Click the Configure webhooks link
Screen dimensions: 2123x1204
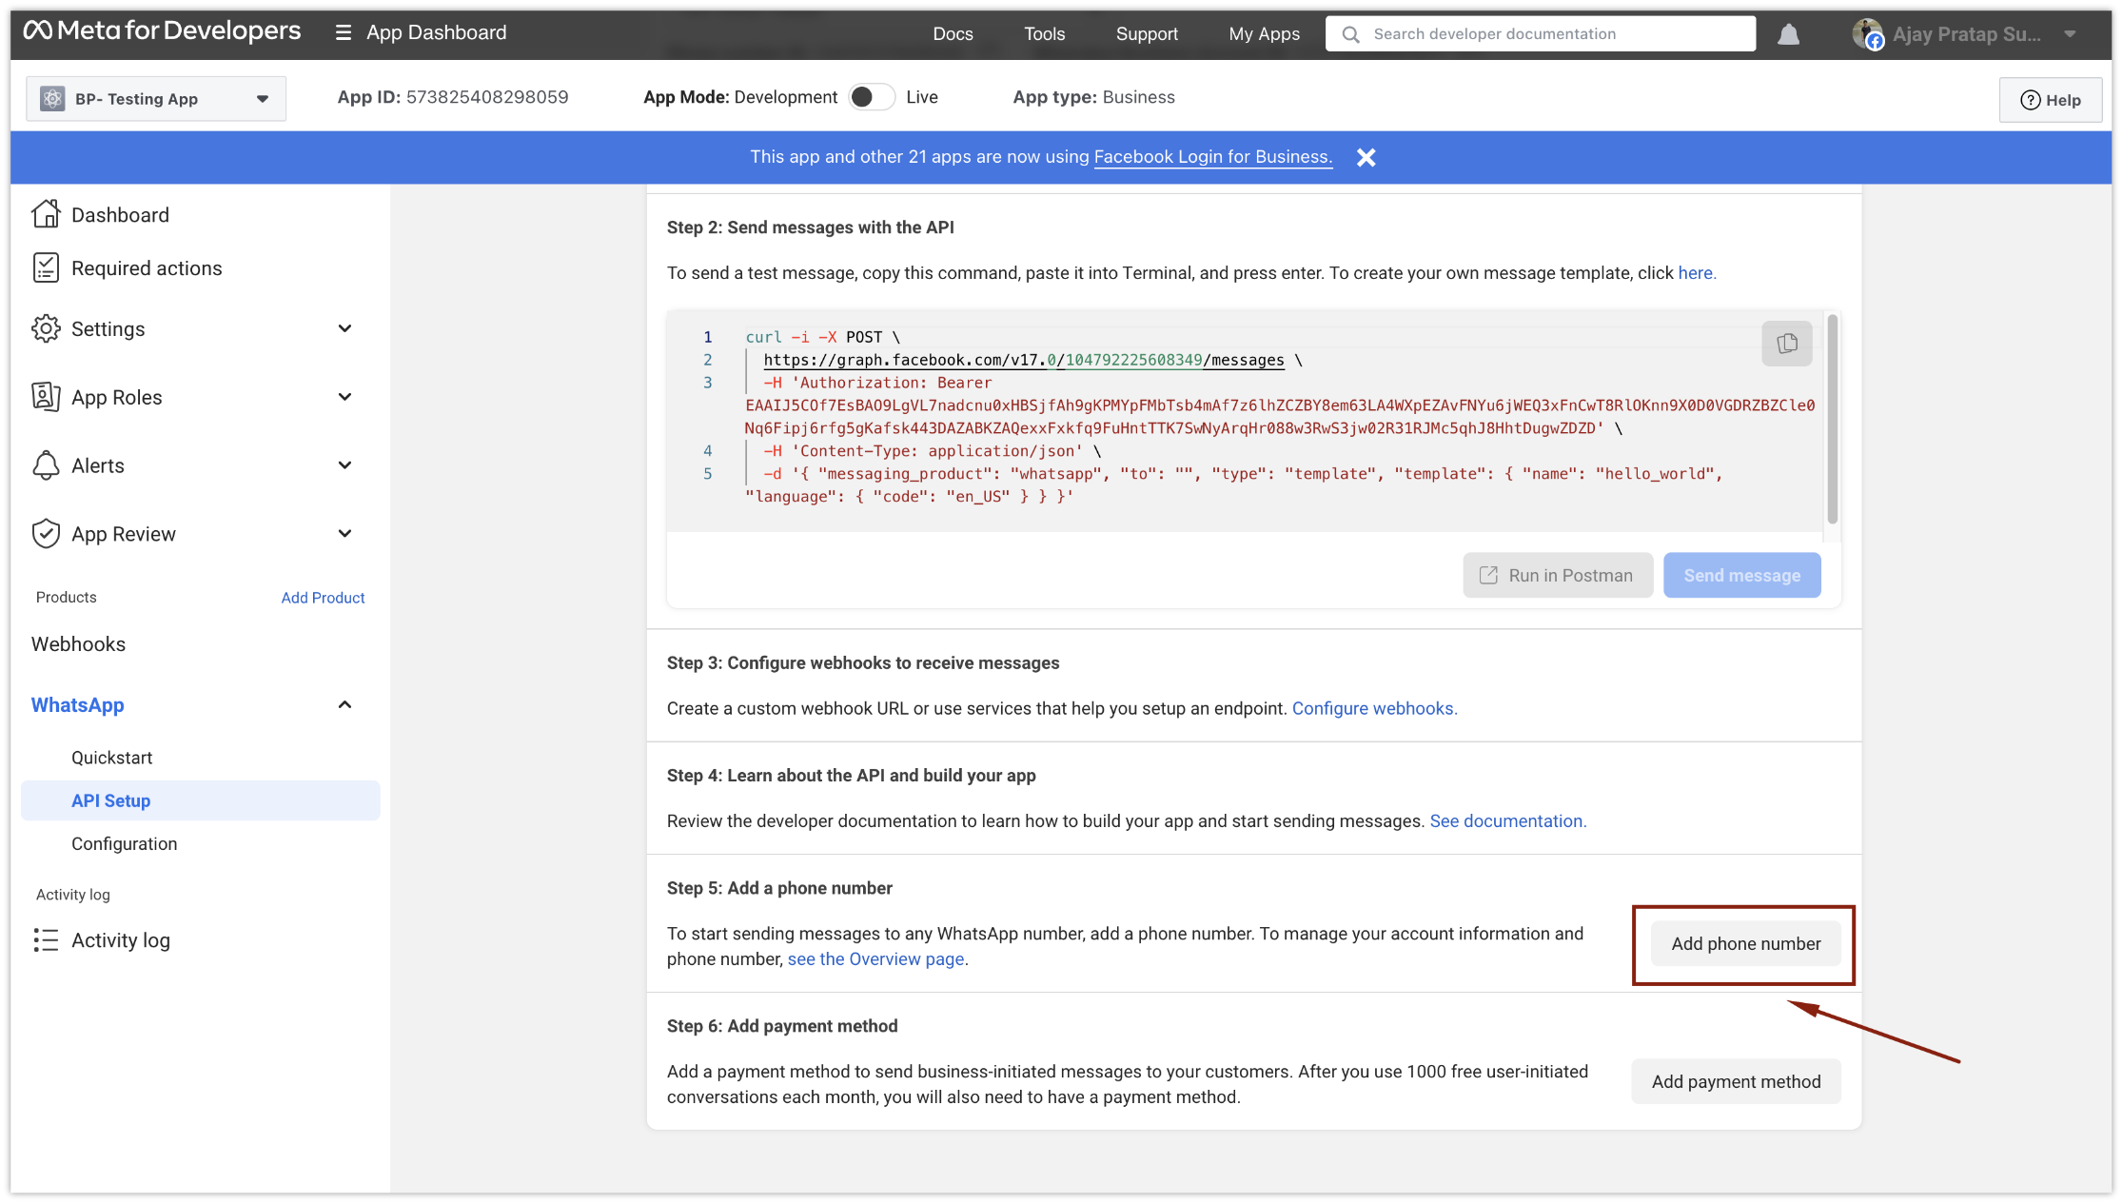(1374, 708)
